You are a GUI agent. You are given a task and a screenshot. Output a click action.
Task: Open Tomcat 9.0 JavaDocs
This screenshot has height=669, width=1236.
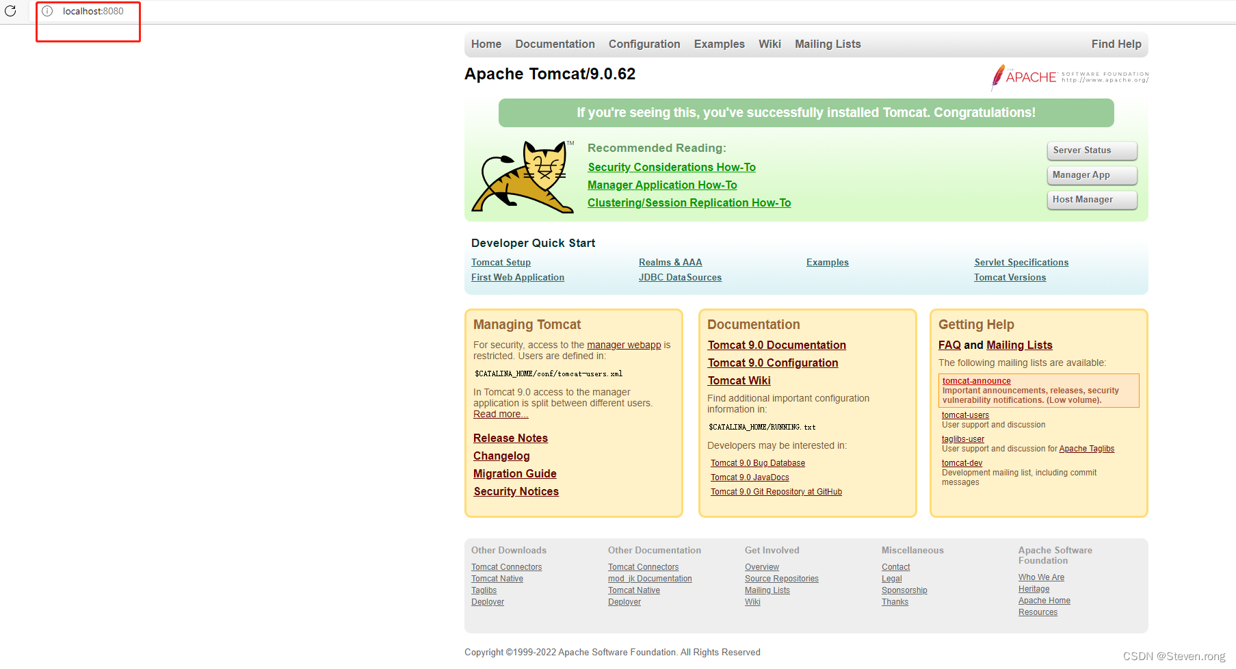click(x=750, y=477)
